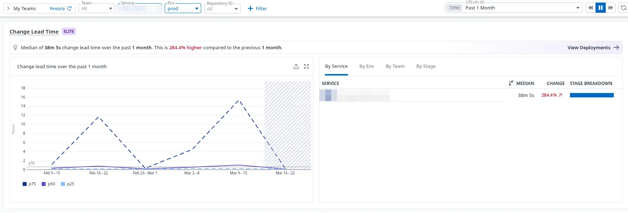
Task: Click the lightbulb insight icon
Action: click(15, 47)
